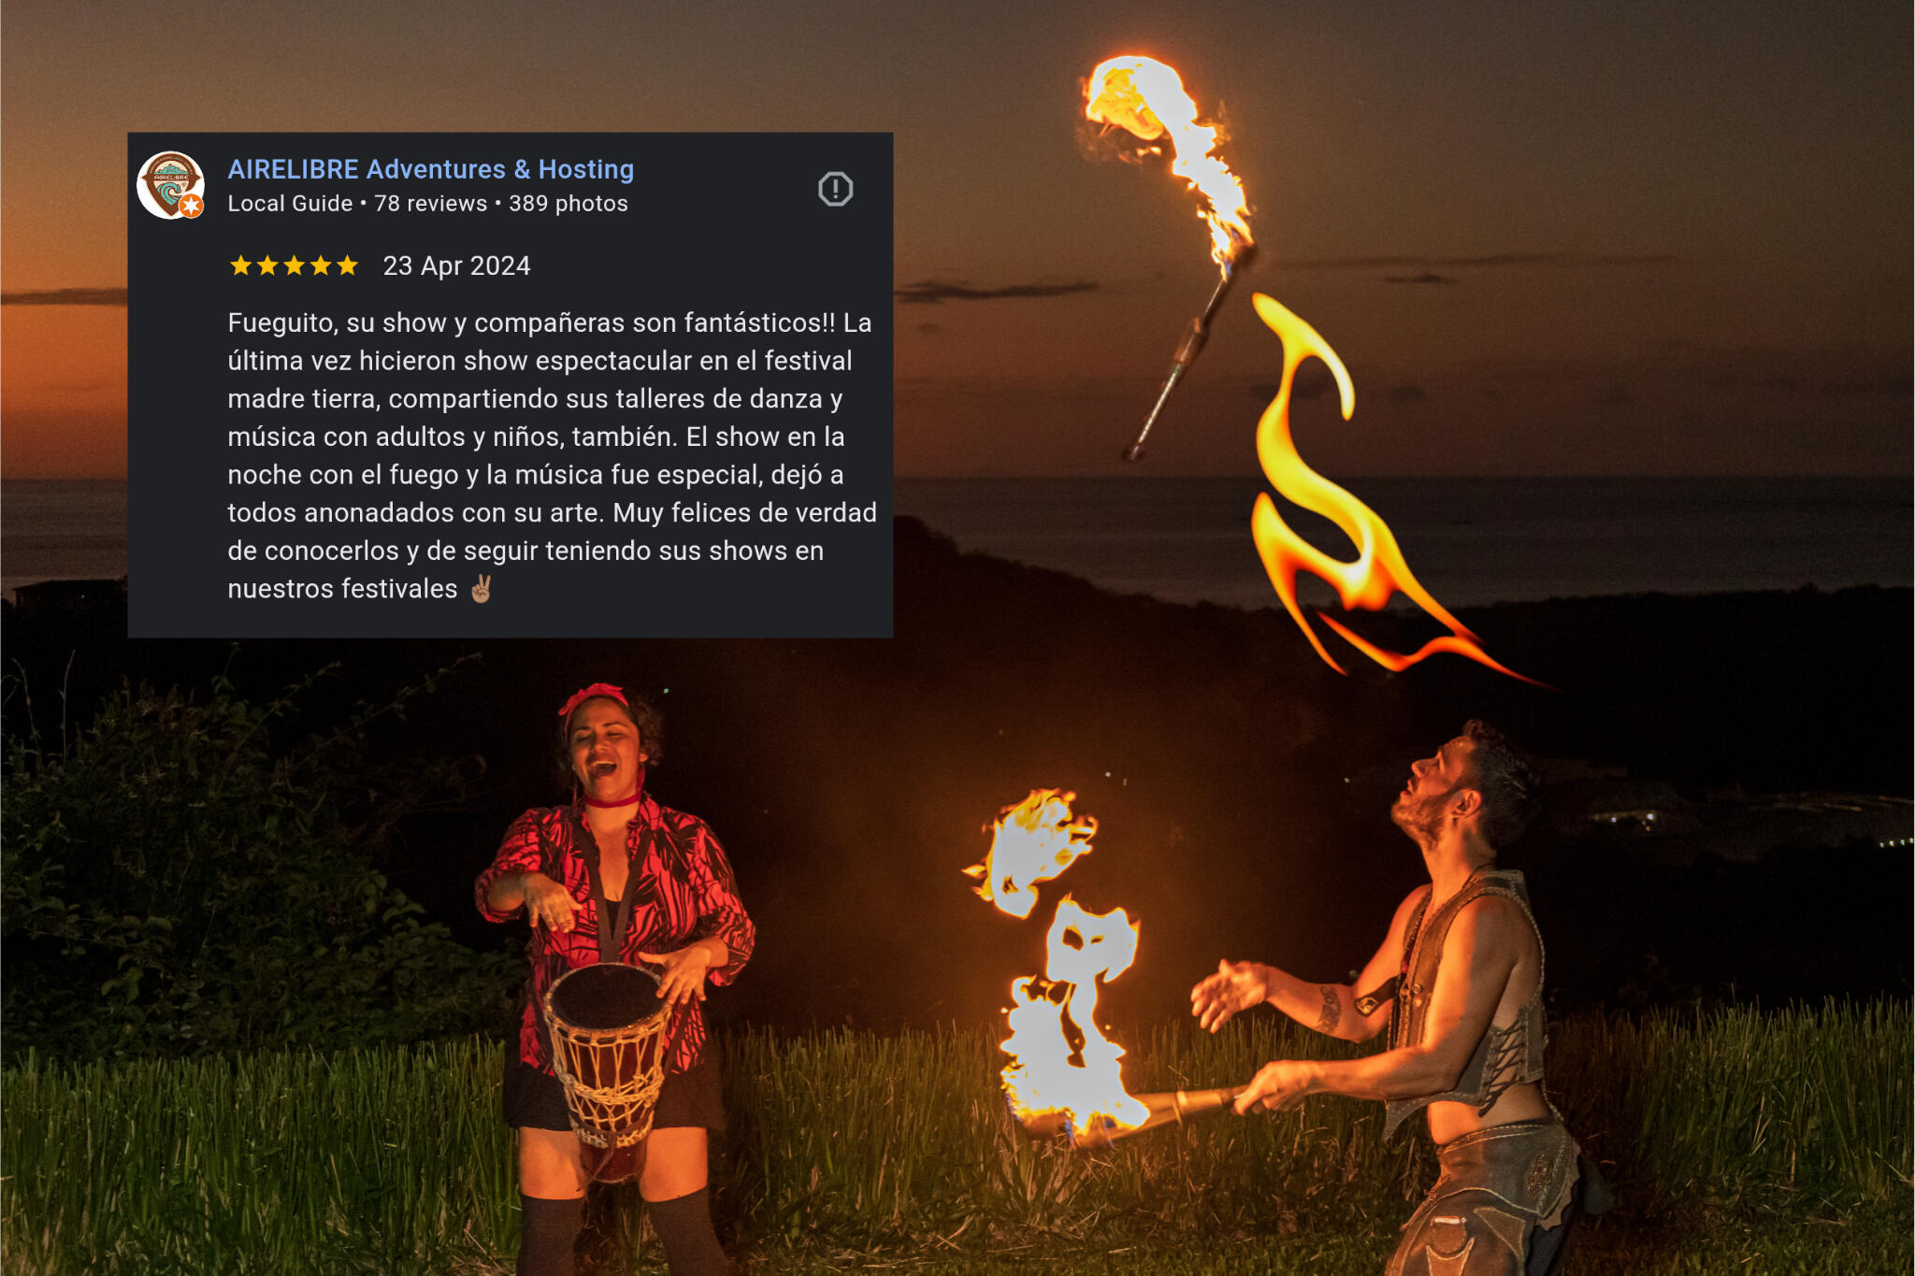Viewport: 1915px width, 1276px height.
Task: Click the victory hand emoji in review
Action: 481,589
